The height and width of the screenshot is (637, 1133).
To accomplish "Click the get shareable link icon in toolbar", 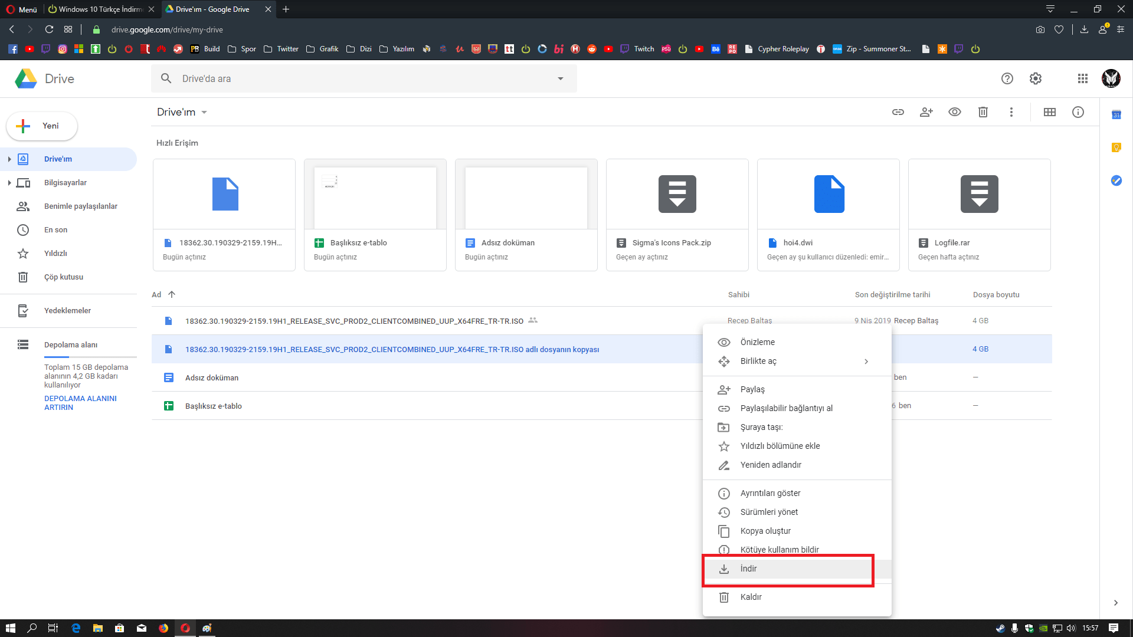I will [x=898, y=112].
